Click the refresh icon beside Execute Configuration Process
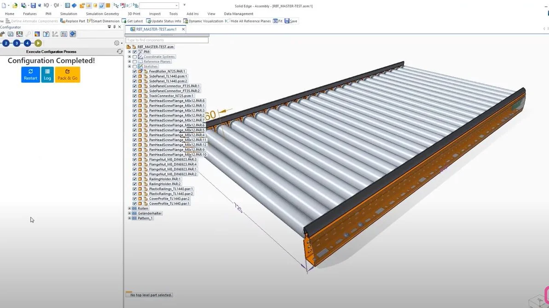549x308 pixels. pos(120,52)
